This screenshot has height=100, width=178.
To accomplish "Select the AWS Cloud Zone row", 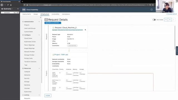I will [x=69, y=75].
